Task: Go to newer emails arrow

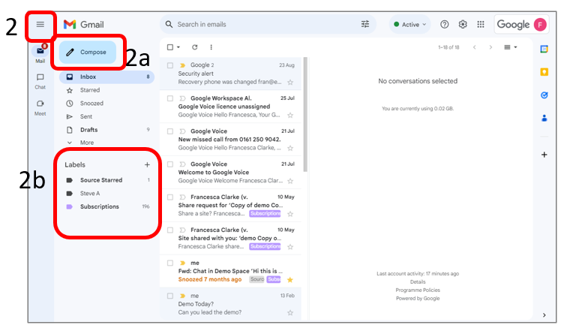Action: click(x=475, y=47)
